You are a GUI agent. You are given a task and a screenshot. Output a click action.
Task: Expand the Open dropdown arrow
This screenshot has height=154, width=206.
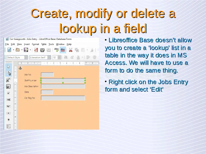tap(22, 50)
